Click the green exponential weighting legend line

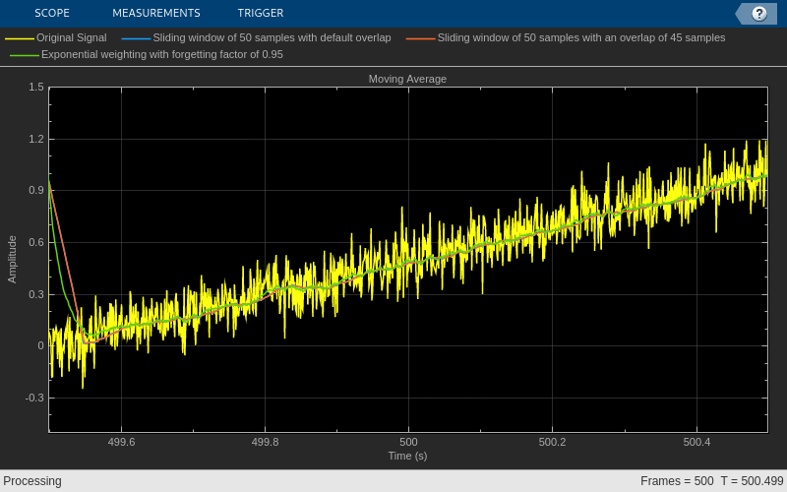[25, 55]
